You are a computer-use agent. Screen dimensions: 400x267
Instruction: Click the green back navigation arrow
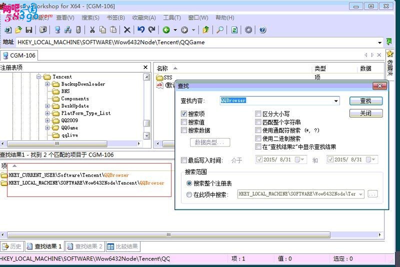click(166, 30)
